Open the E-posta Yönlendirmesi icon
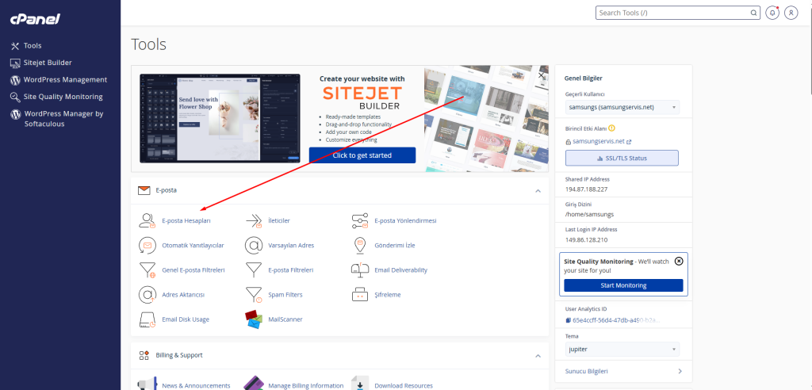Screen dimensions: 812x390 [x=360, y=220]
